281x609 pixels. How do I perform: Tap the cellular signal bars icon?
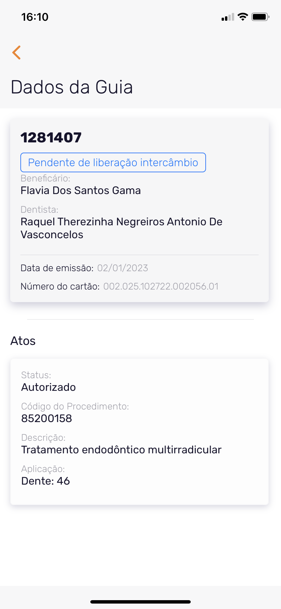pyautogui.click(x=228, y=17)
